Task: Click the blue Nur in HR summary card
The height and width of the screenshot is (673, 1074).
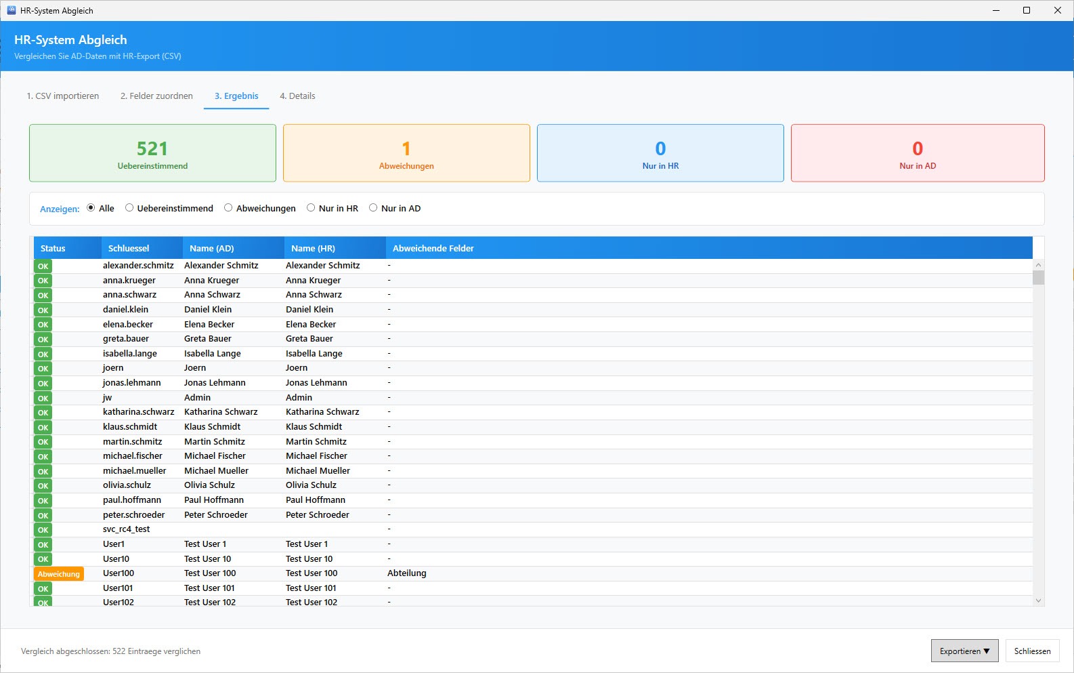Action: pos(660,153)
